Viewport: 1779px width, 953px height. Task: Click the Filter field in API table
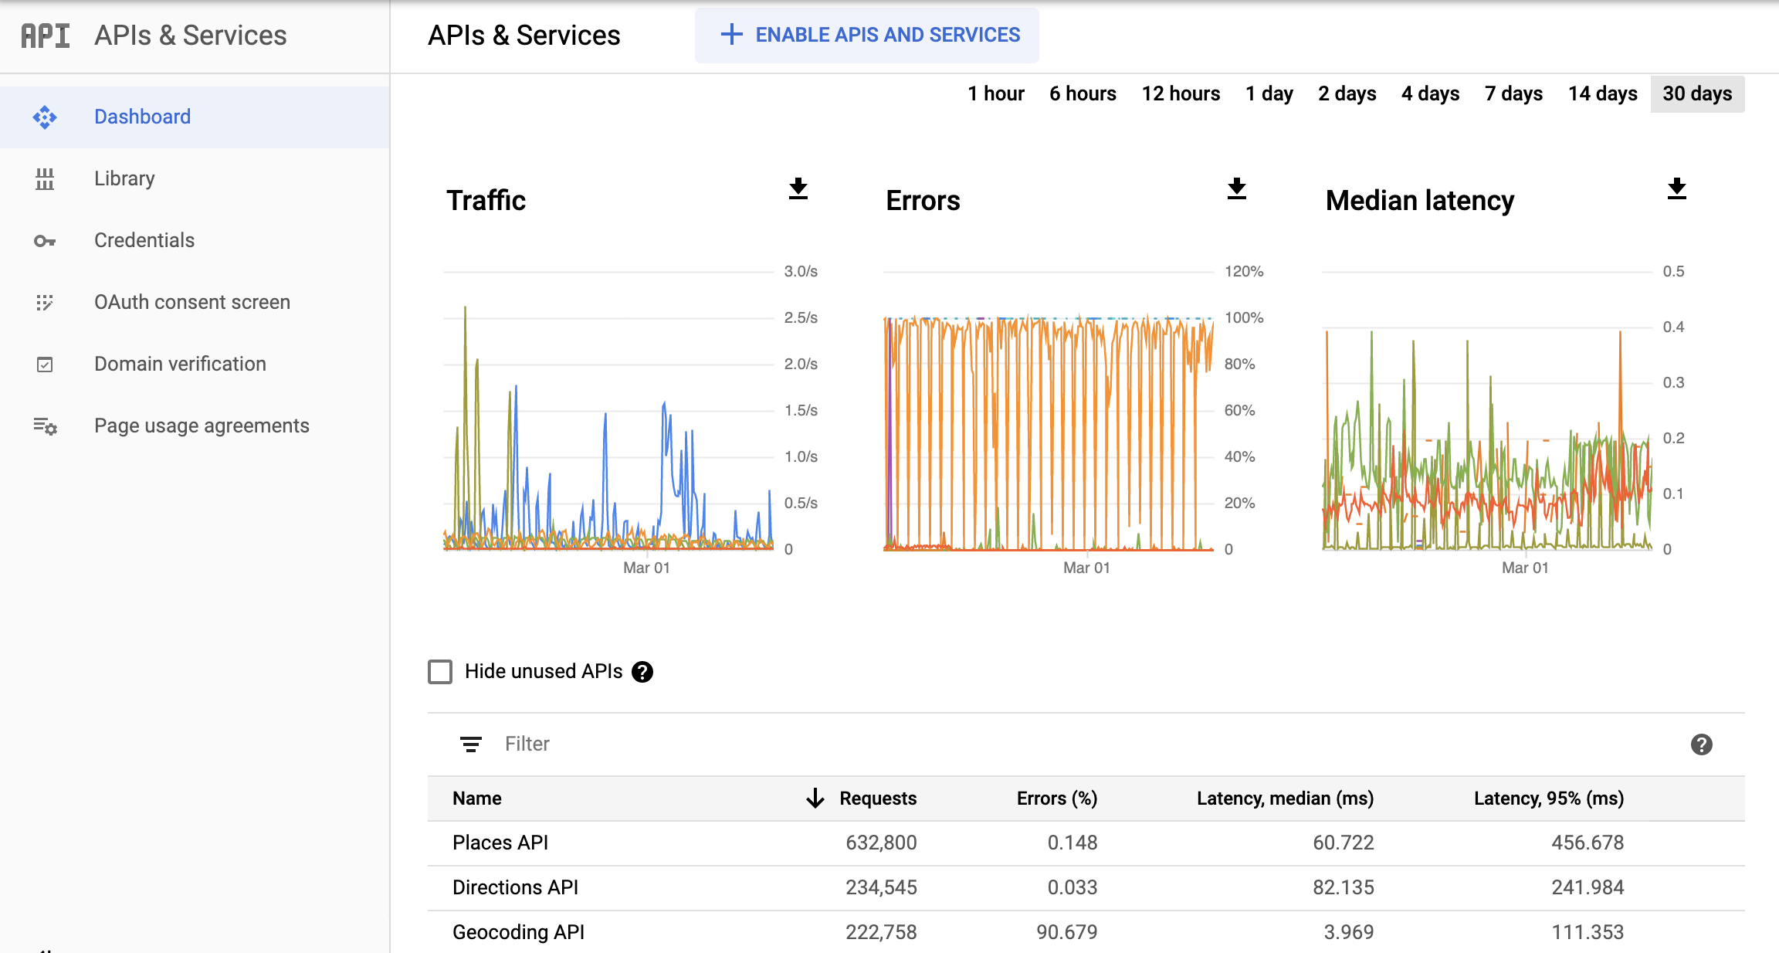tap(528, 742)
